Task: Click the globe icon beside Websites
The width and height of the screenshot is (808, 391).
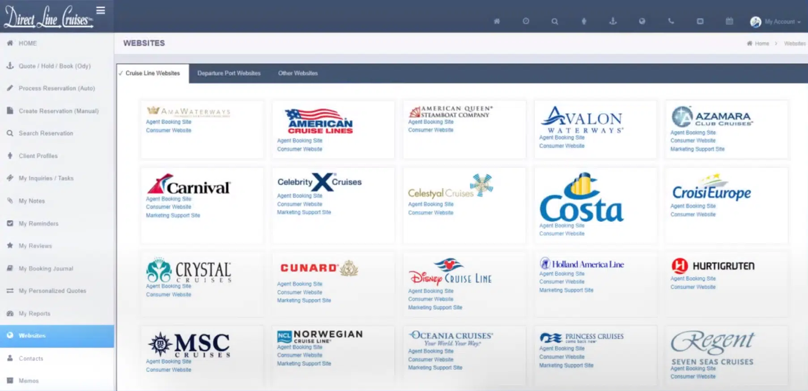Action: click(x=10, y=335)
